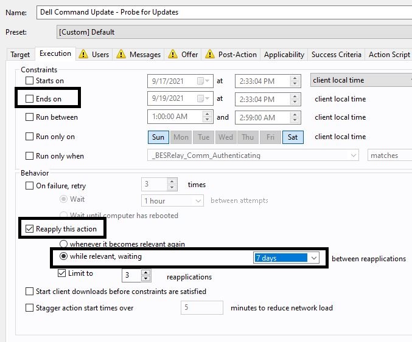Open the client local time dropdown
The image size is (412, 342).
click(x=360, y=80)
